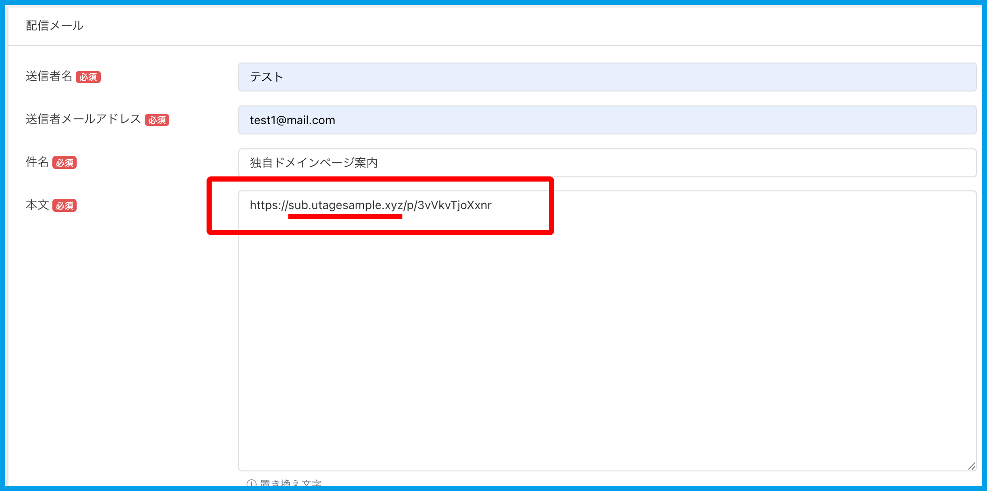Click the 必須 badge next to 本文
This screenshot has height=491, width=987.
click(x=64, y=206)
